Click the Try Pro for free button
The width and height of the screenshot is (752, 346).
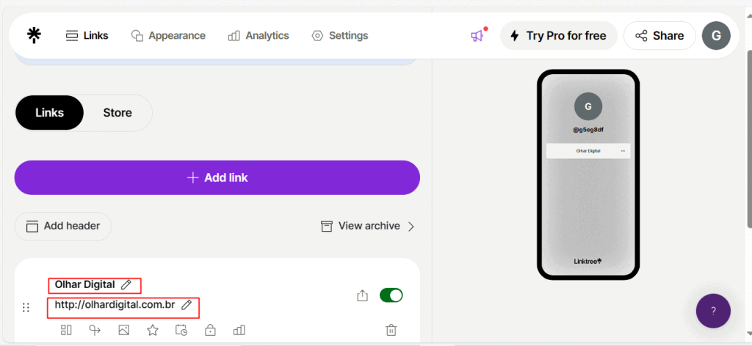click(x=558, y=35)
